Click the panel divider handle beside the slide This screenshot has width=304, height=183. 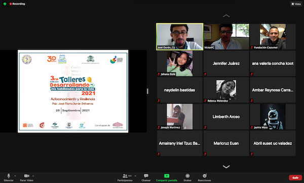(148, 91)
